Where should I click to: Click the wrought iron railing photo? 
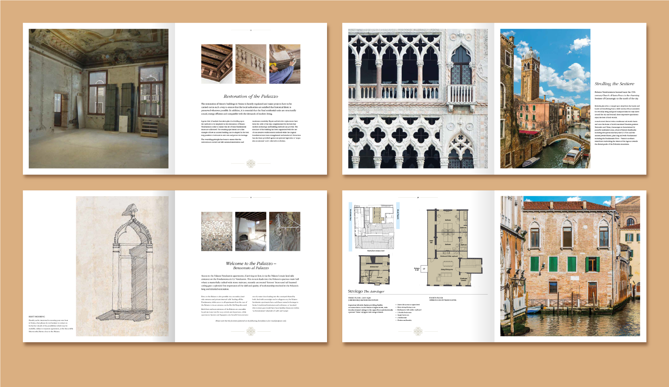(x=285, y=232)
